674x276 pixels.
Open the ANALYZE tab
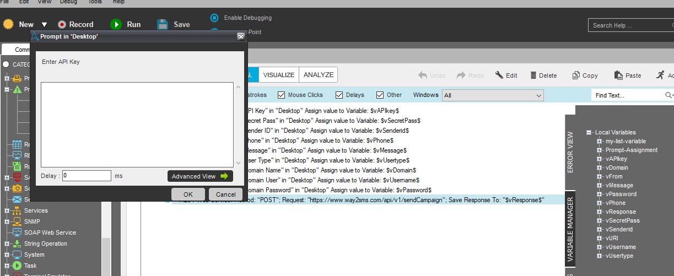coord(319,75)
